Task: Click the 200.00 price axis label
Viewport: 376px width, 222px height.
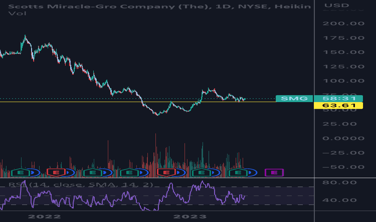Action: coord(343,23)
